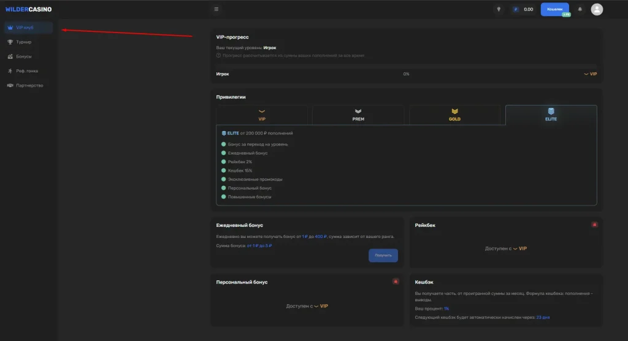Viewport: 628px width, 341px height.
Task: Click Получить to claim daily bonus
Action: 383,255
